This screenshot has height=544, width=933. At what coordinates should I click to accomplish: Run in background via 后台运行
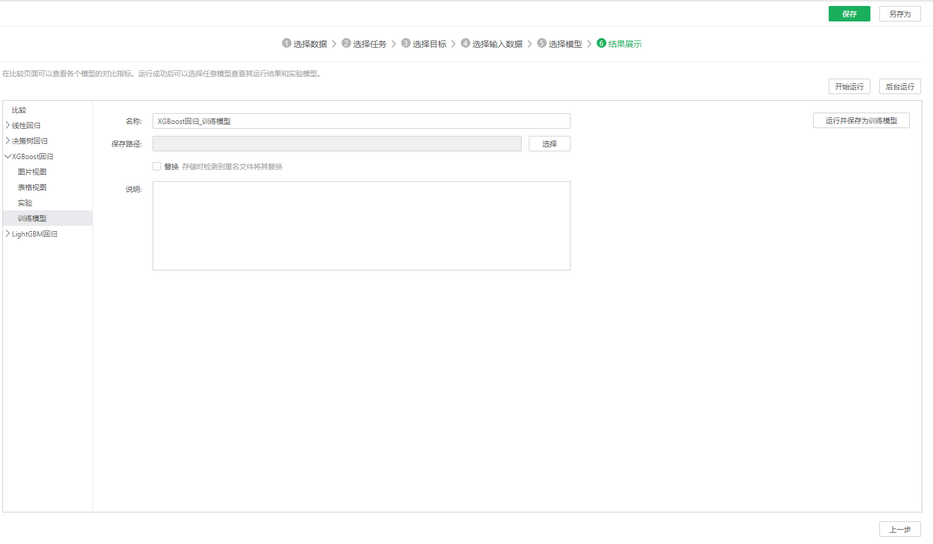(x=900, y=86)
